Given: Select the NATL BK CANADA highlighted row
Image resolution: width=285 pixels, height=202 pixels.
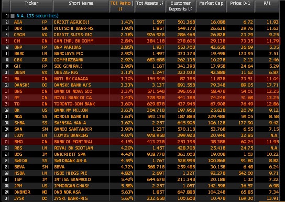Looking at the screenshot, I should point(140,79).
